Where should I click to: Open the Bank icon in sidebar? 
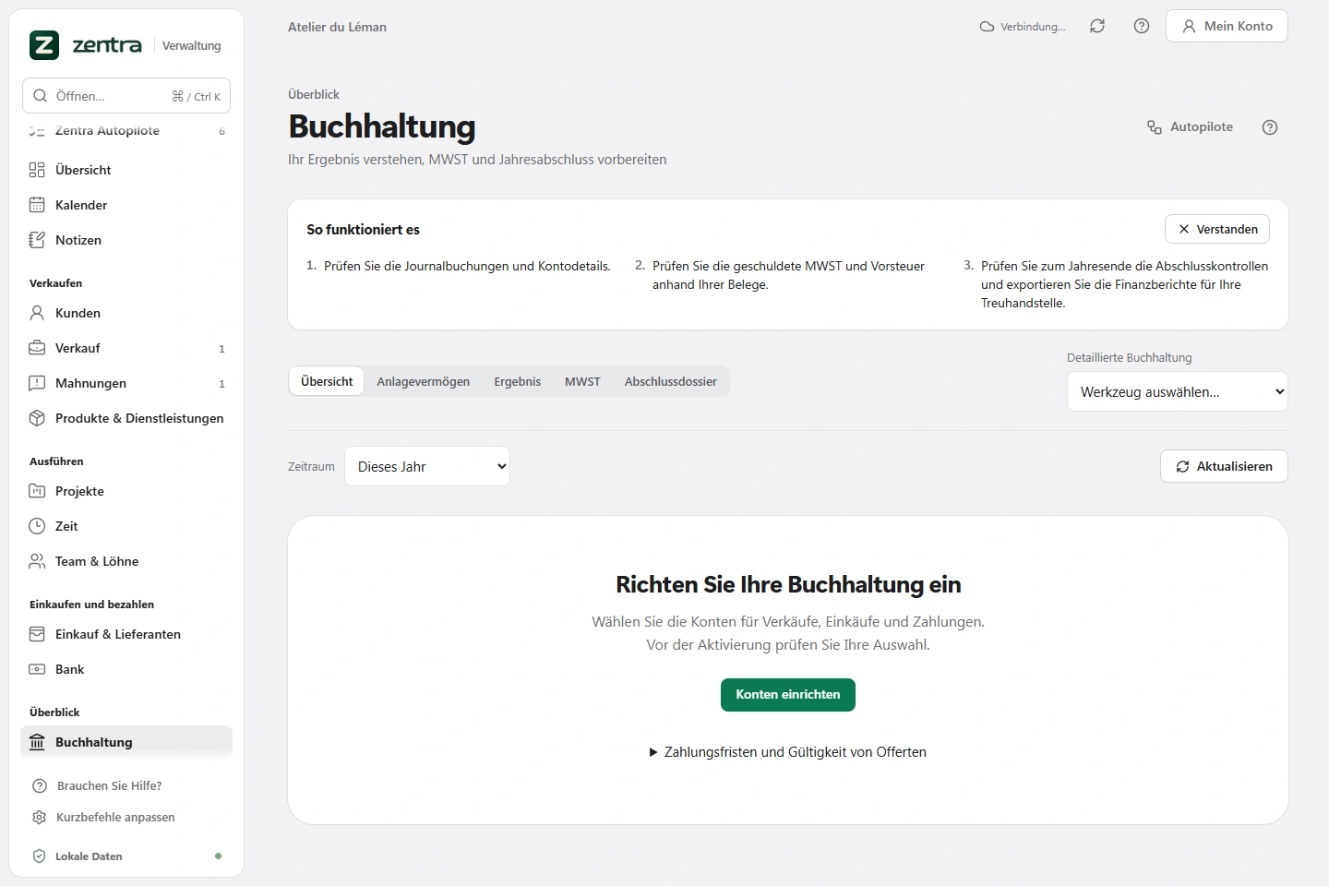[x=37, y=669]
